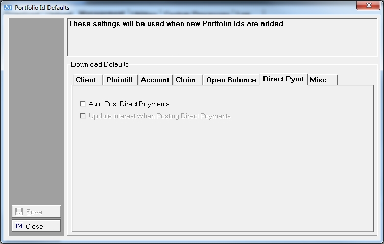Screen dimensions: 384x244
Task: Enable Auto Post Direct Payments checkbox
Action: (x=83, y=104)
